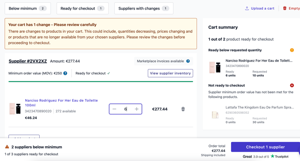Image resolution: width=300 pixels, height=161 pixels.
Task: Click the red trash icon for Empty
Action: pyautogui.click(x=285, y=8)
